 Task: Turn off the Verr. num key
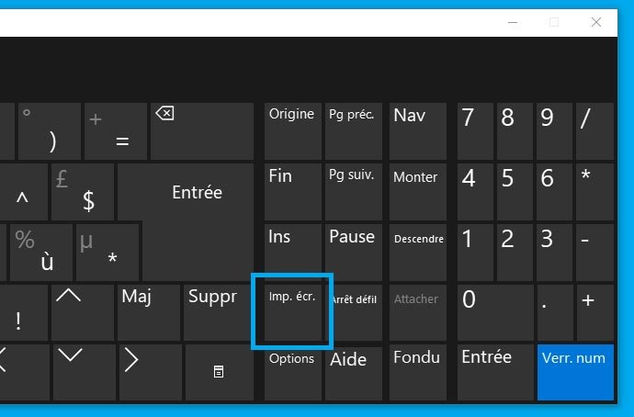coord(575,372)
